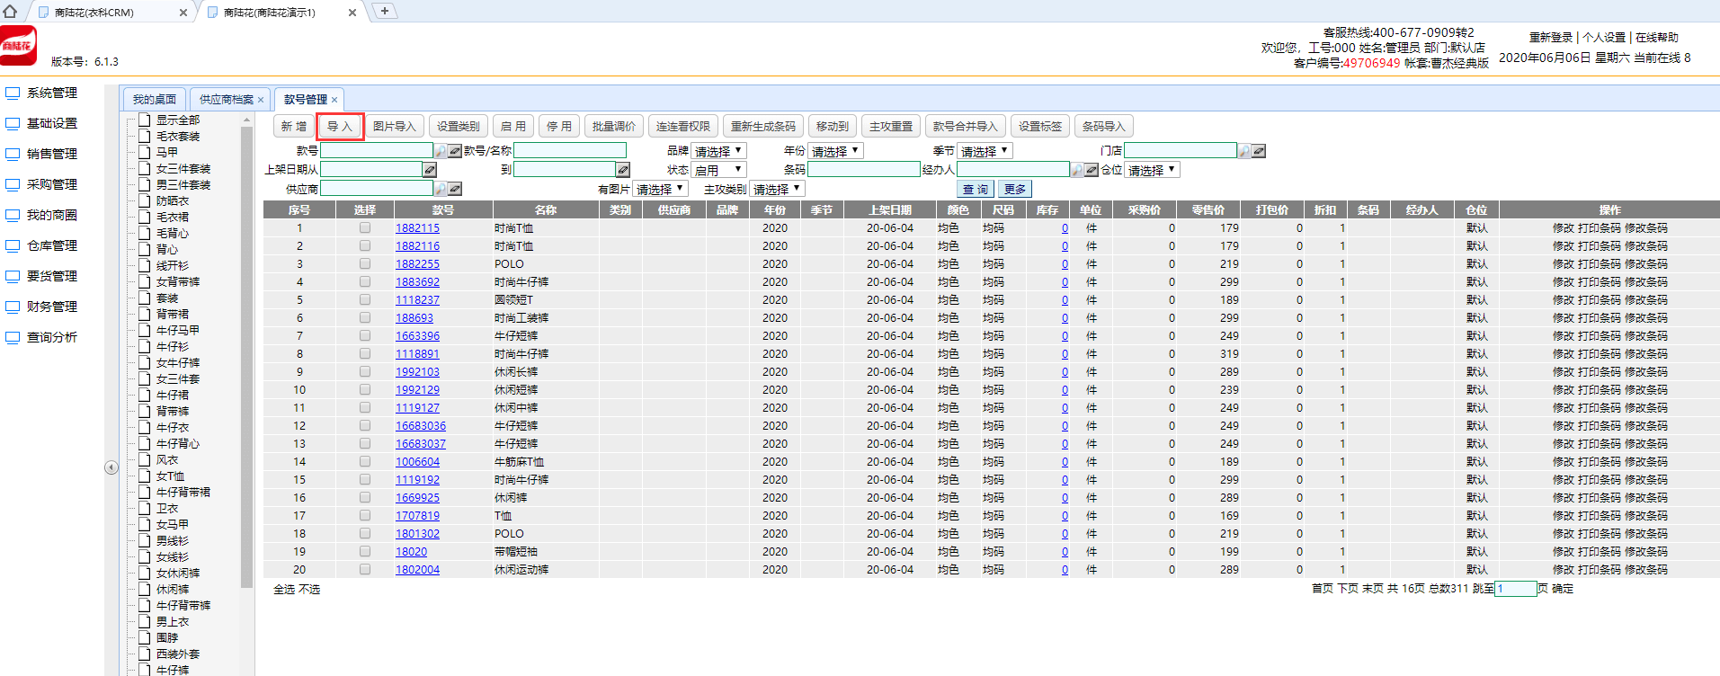
Task: Click the document icon beside 显示全部
Action: click(144, 120)
